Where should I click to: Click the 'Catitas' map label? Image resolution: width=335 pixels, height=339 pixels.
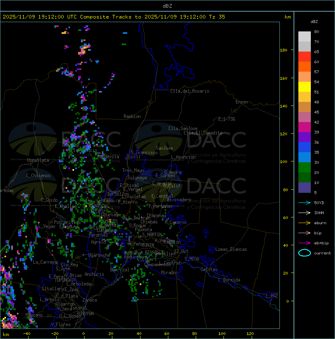click(x=209, y=269)
